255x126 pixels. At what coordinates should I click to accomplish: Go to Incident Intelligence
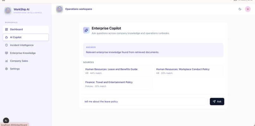pos(26,45)
